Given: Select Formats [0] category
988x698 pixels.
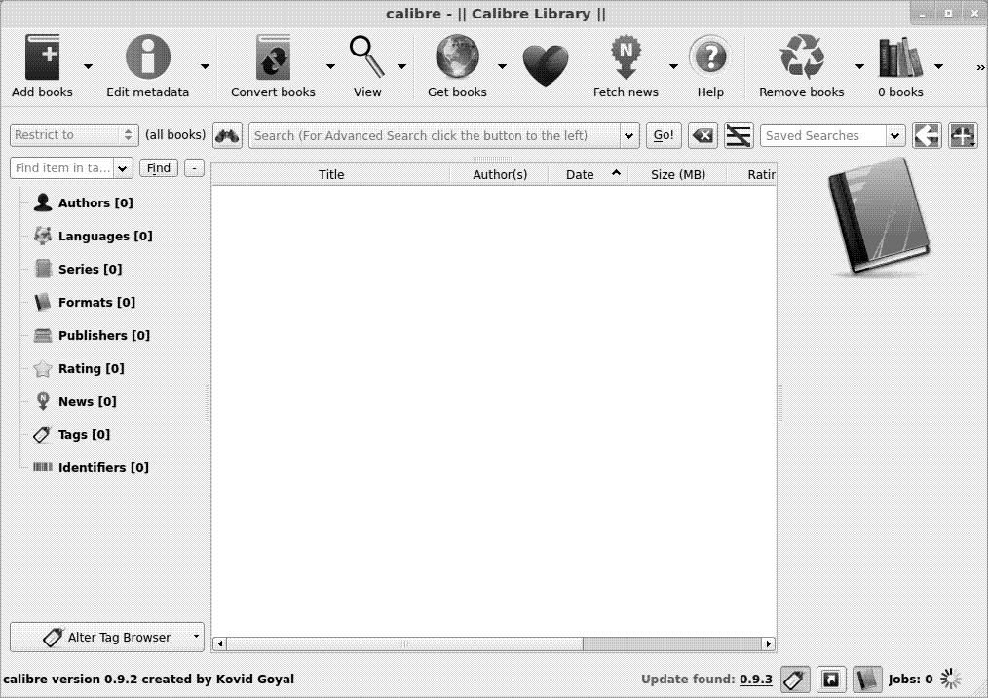Looking at the screenshot, I should click(96, 302).
